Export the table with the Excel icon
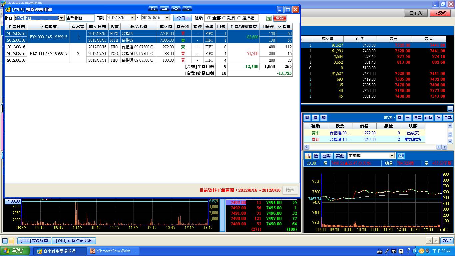Screen dimensions: 455x256 point(268,18)
